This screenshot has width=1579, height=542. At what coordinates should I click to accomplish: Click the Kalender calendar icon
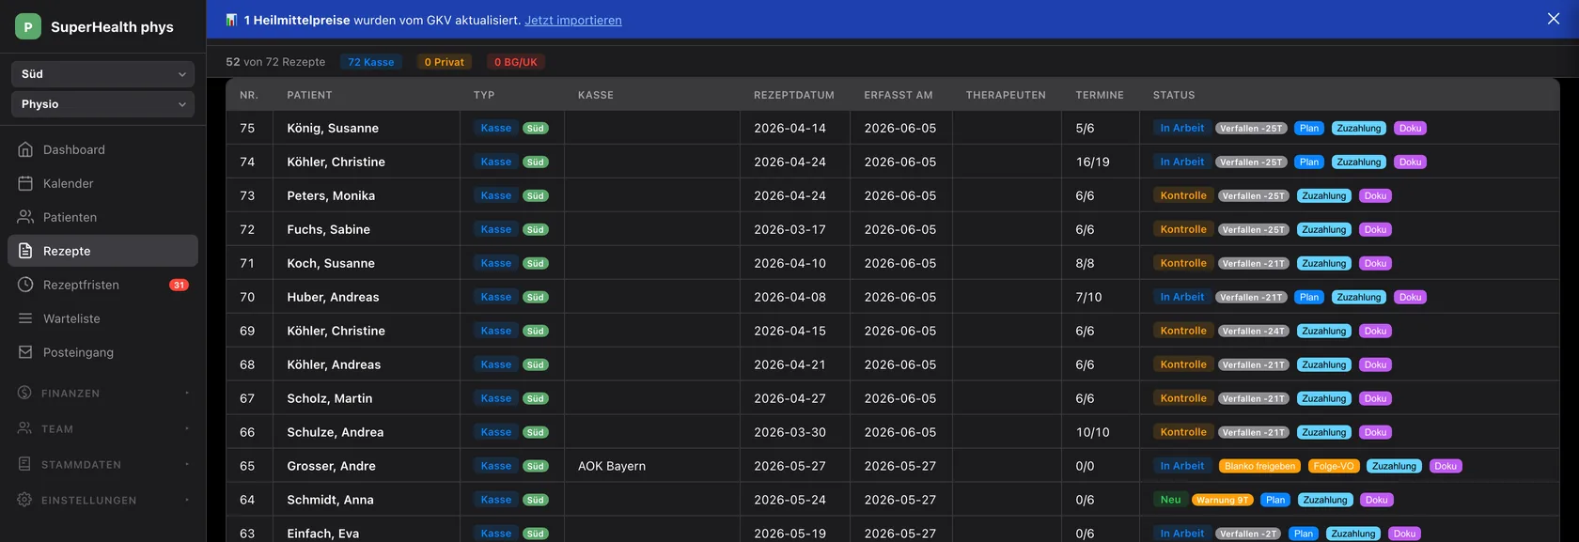pos(25,183)
